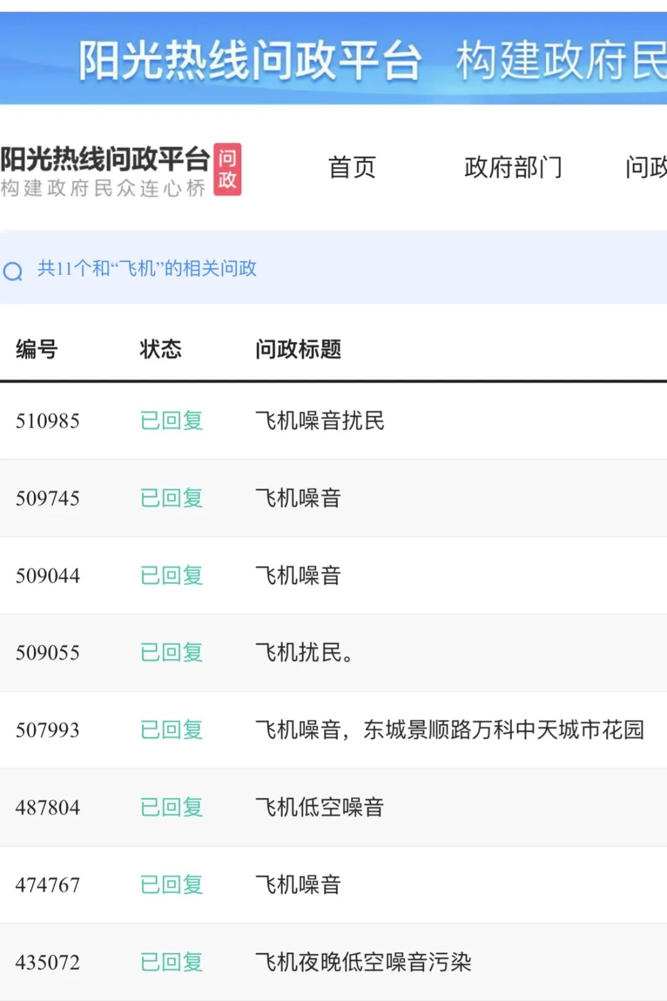Open the 飞机夜晚低空噪音污染 inquiry
Image resolution: width=667 pixels, height=1001 pixels.
tap(363, 962)
